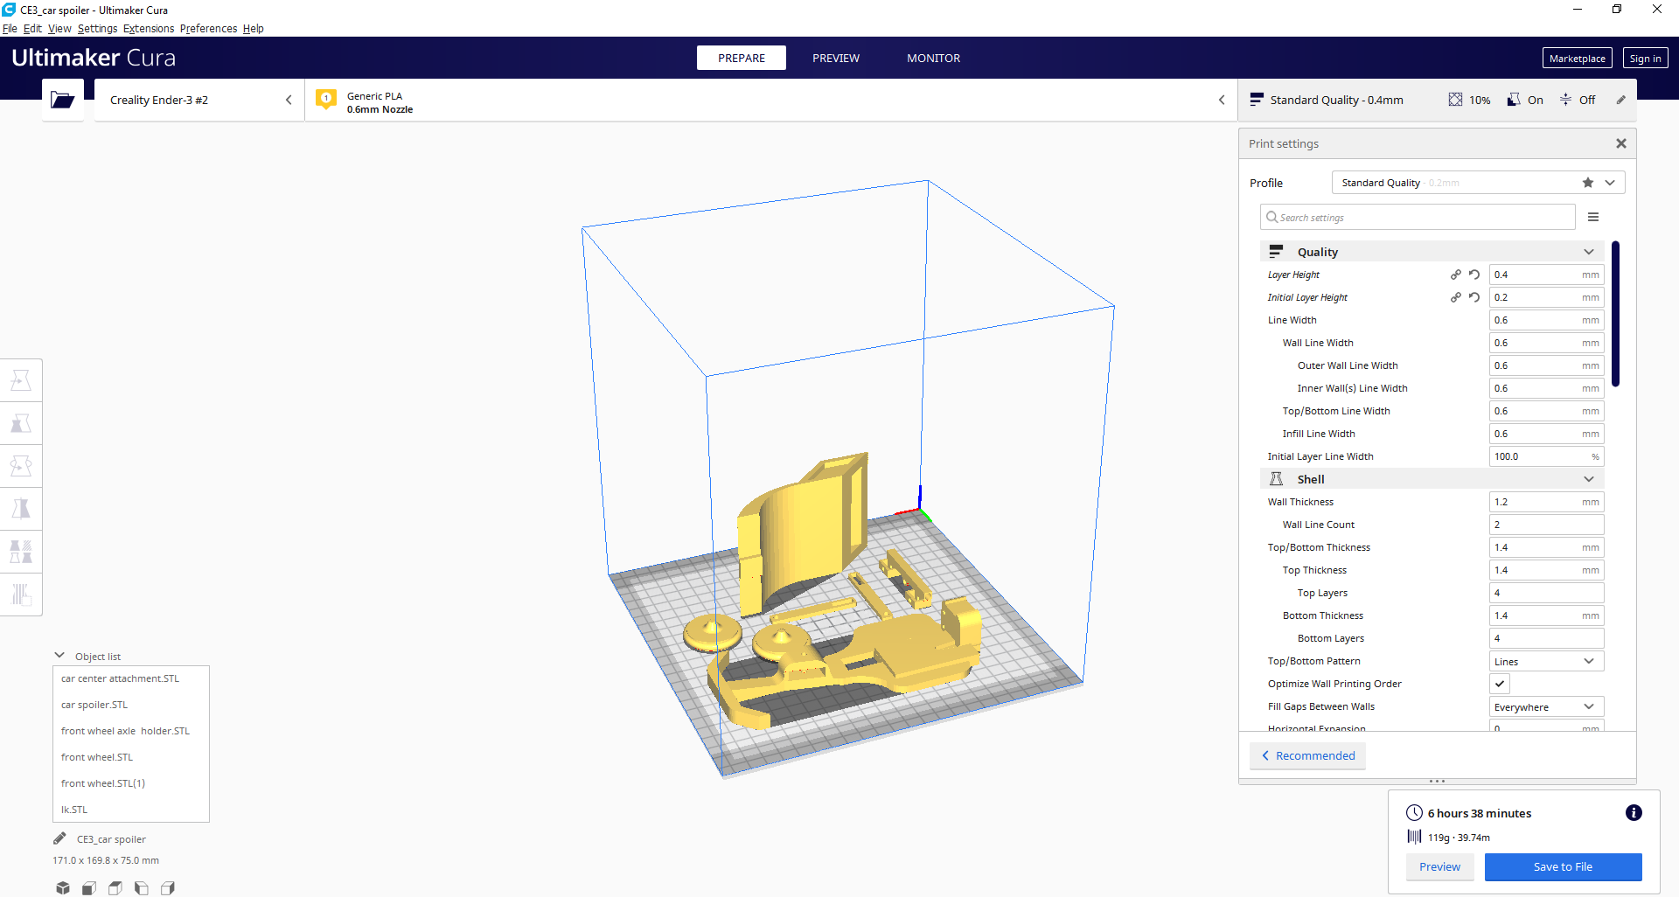Select lk.STL in object list
This screenshot has width=1679, height=897.
[x=74, y=810]
